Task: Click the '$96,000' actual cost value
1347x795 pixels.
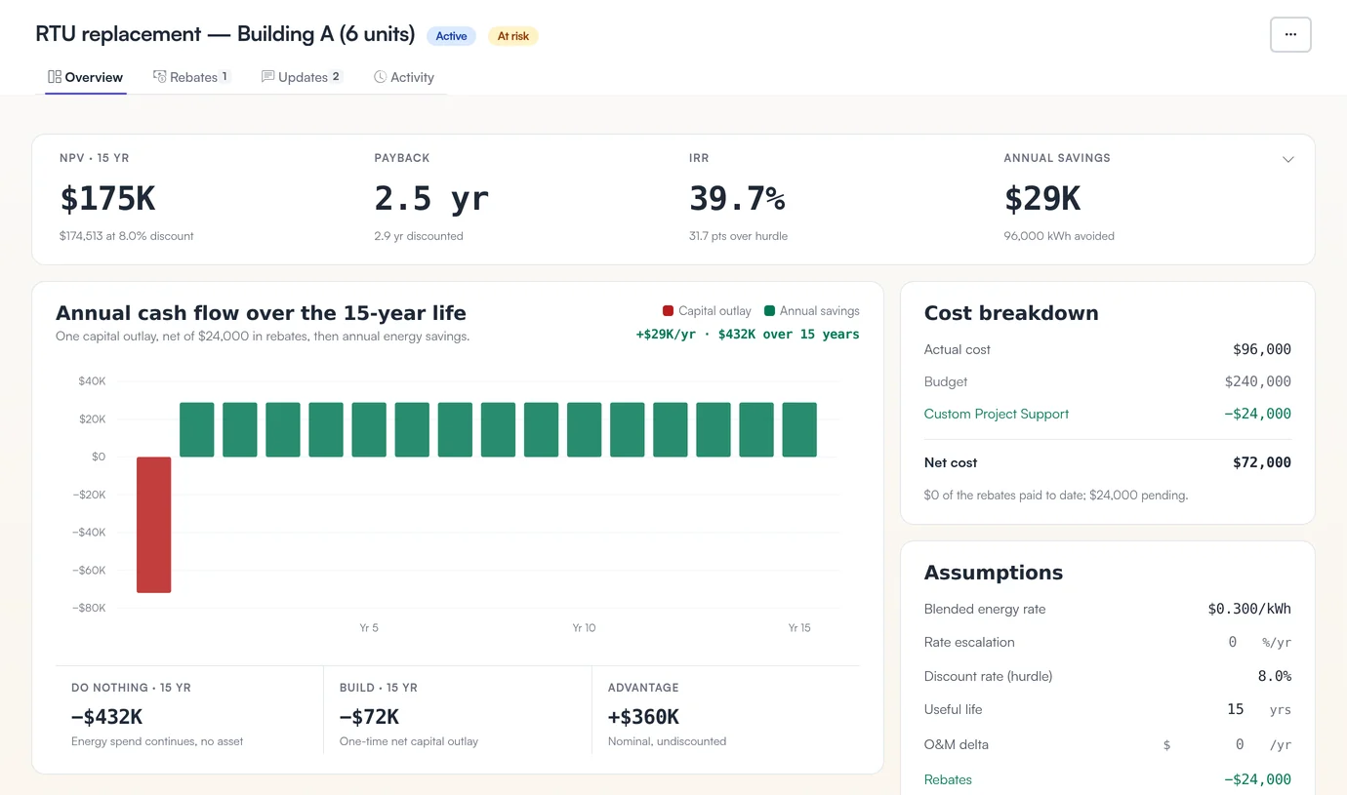Action: (x=1262, y=349)
